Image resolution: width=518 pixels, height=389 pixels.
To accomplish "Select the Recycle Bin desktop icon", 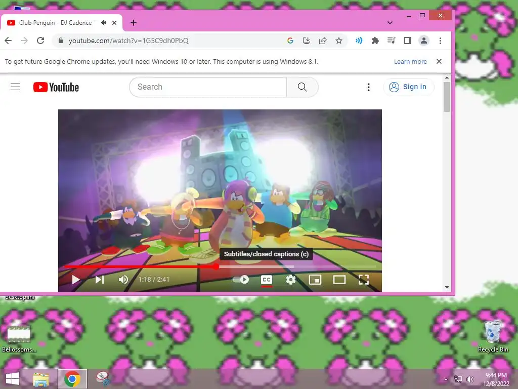I will 493,337.
